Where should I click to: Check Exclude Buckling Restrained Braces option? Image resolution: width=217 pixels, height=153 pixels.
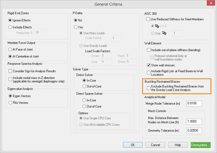[149, 88]
